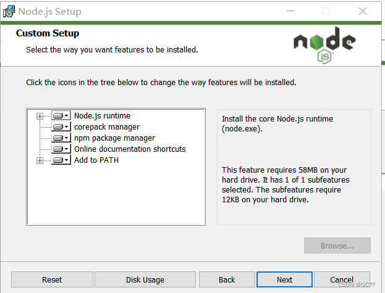
Task: Open the npm package manager feature install dropdown
Action: 61,138
